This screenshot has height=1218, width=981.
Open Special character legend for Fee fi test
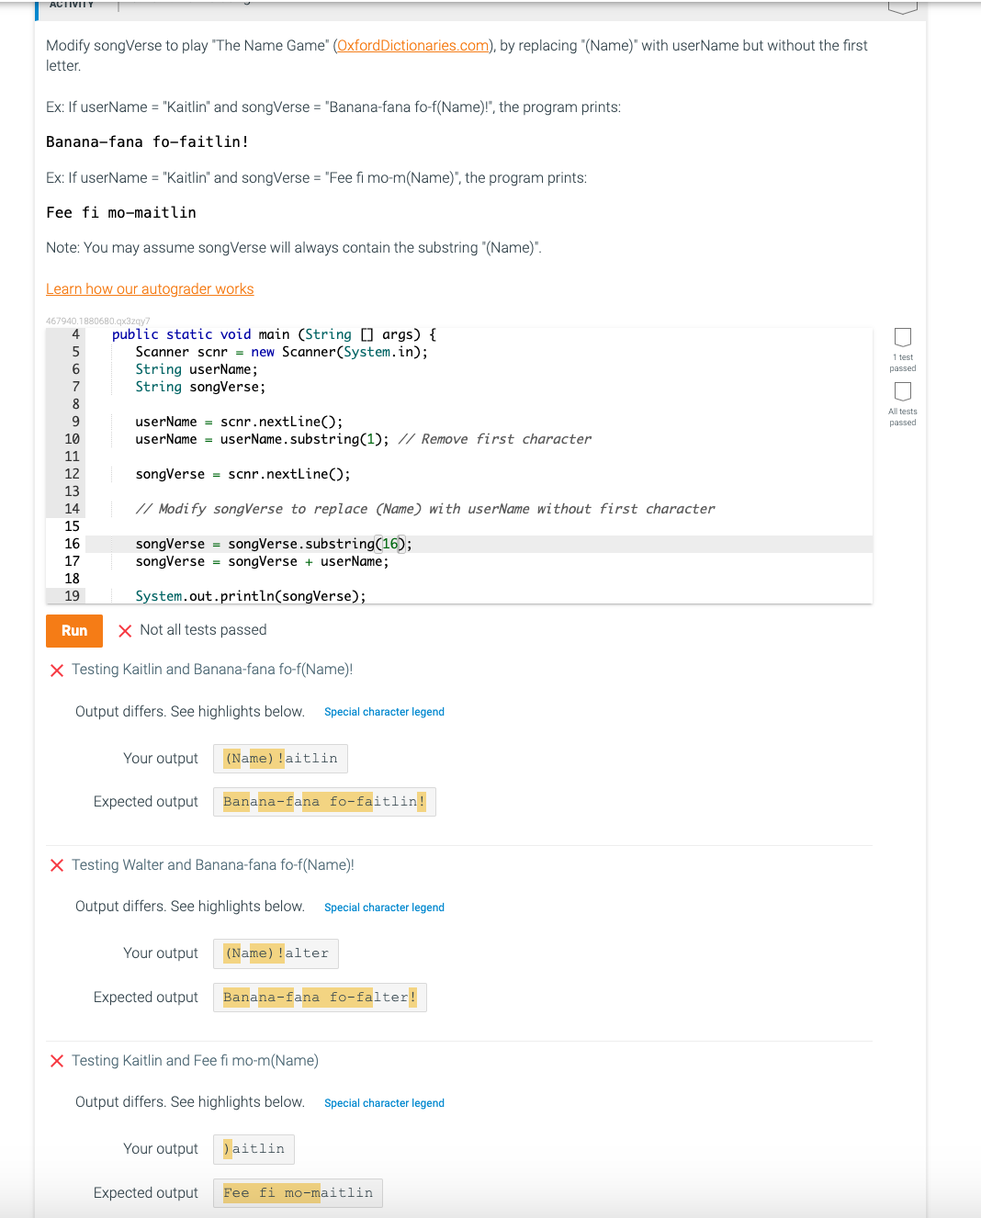384,1103
